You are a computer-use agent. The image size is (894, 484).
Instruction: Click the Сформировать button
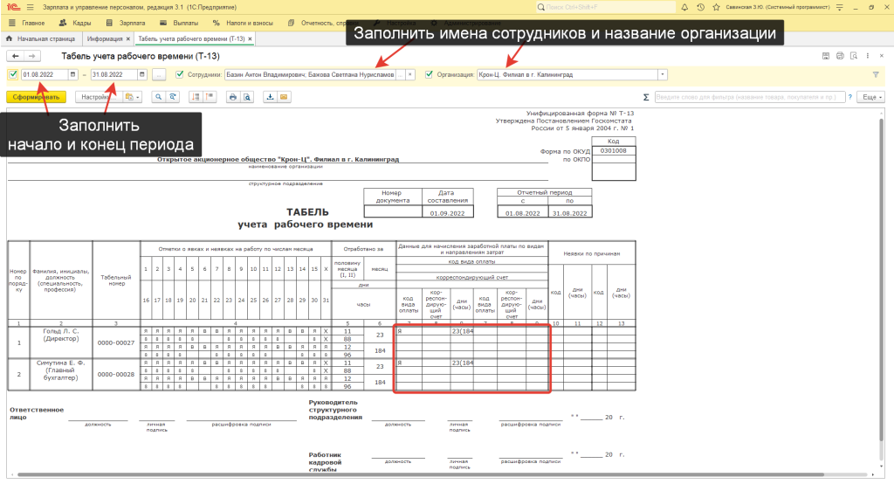(36, 97)
